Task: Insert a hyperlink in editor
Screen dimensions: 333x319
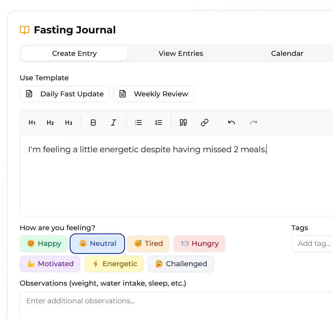Action: 204,123
